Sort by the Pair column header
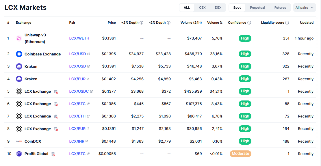Image resolution: width=321 pixels, height=166 pixels. click(72, 23)
